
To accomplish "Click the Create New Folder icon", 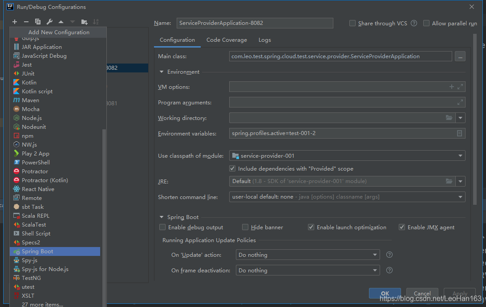I will [x=84, y=22].
